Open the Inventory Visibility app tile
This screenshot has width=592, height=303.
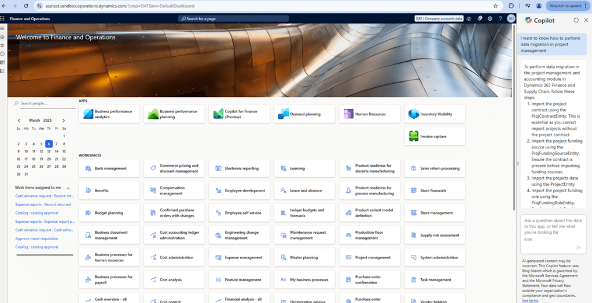[x=435, y=114]
